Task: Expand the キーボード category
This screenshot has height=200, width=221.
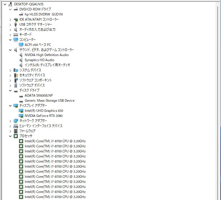Action: pyautogui.click(x=10, y=35)
